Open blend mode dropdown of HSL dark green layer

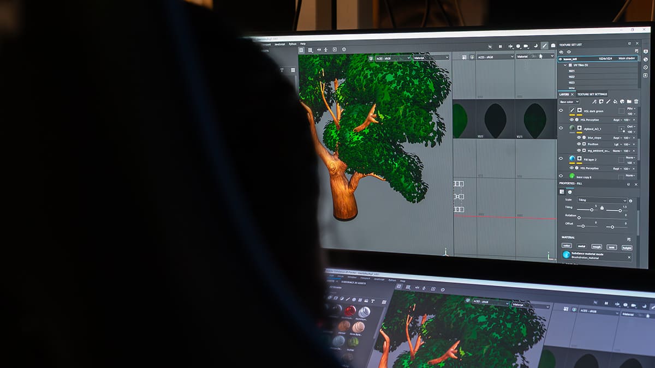[632, 108]
